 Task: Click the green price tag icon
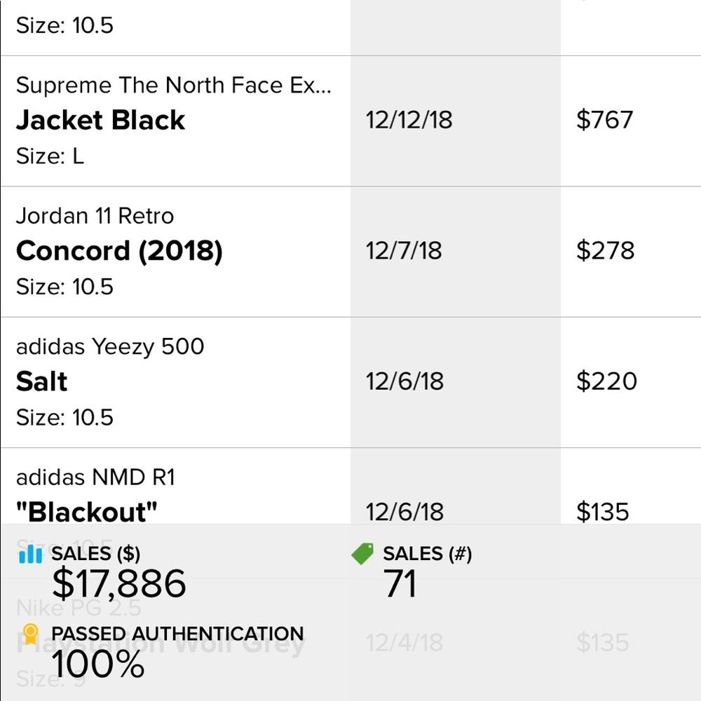click(x=363, y=554)
